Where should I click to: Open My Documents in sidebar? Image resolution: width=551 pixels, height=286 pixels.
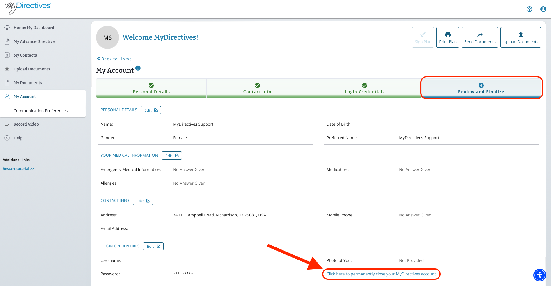point(28,83)
